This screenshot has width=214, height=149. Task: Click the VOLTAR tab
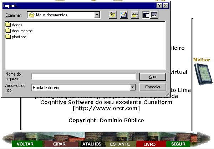(25, 144)
